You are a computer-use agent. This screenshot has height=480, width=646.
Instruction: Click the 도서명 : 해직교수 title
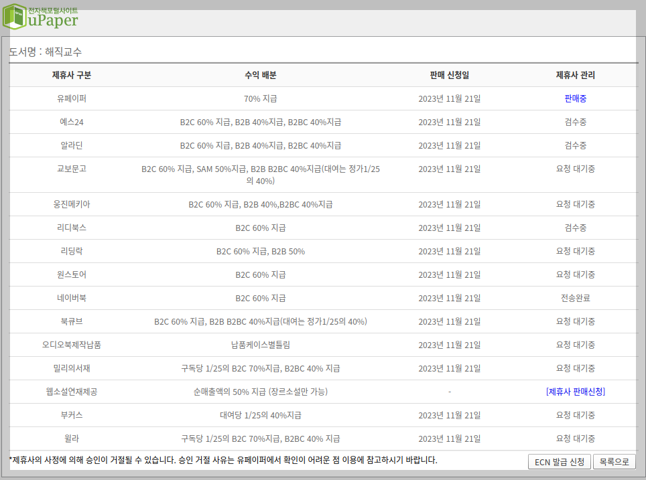coord(46,52)
